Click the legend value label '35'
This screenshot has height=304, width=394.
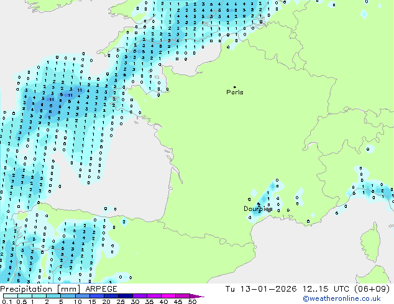(149, 302)
